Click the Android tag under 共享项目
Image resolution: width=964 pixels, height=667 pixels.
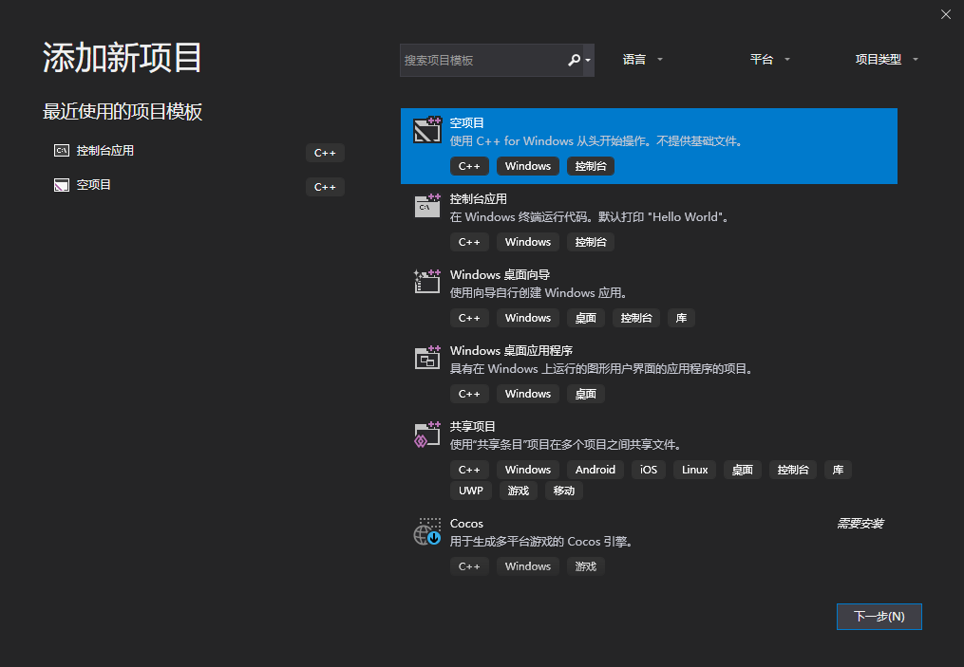(595, 470)
